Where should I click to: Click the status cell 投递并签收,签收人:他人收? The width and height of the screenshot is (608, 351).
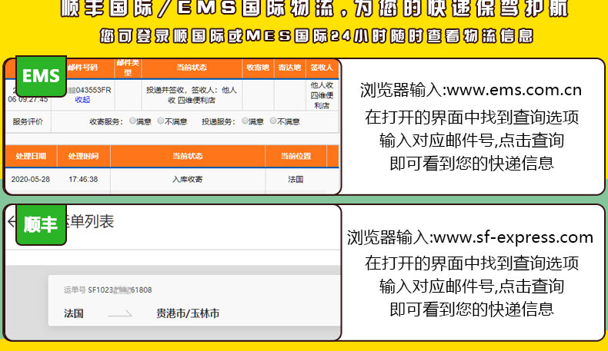click(192, 95)
